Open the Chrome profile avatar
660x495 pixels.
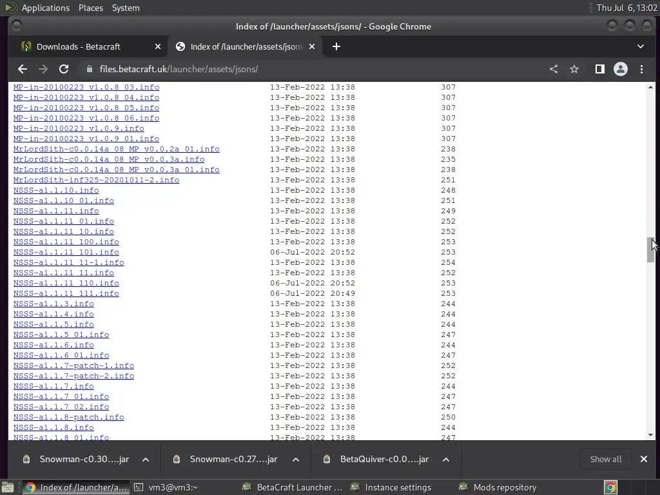pos(621,69)
